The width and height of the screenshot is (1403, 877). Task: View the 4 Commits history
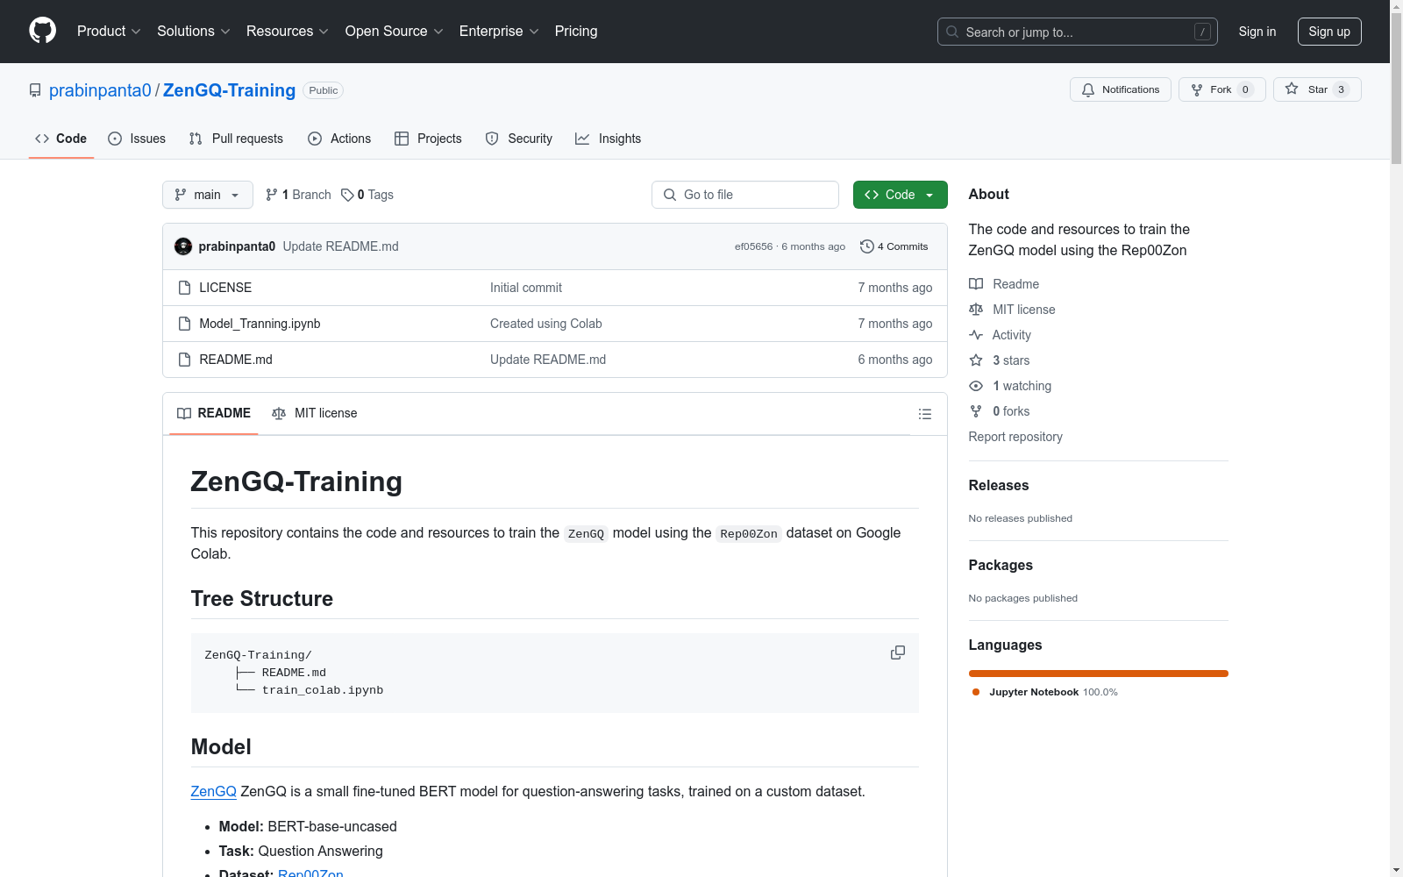click(894, 246)
